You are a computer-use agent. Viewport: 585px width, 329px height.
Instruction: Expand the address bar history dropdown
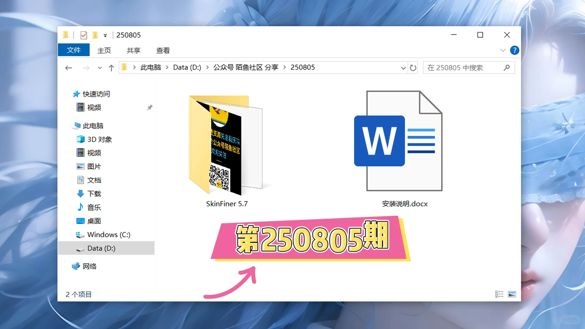click(403, 68)
